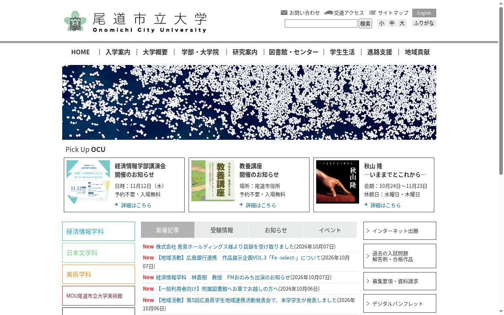The height and width of the screenshot is (315, 504).
Task: Select the 受験情報 tab
Action: 222,230
